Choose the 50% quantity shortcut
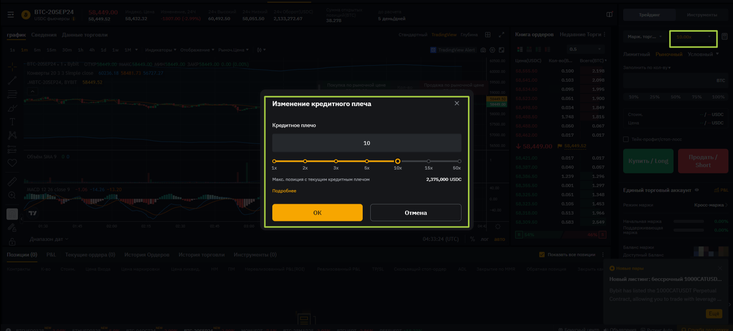 click(676, 97)
